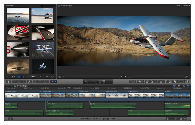Reject selection with the red X button
This screenshot has height=125, width=195.
[24, 82]
